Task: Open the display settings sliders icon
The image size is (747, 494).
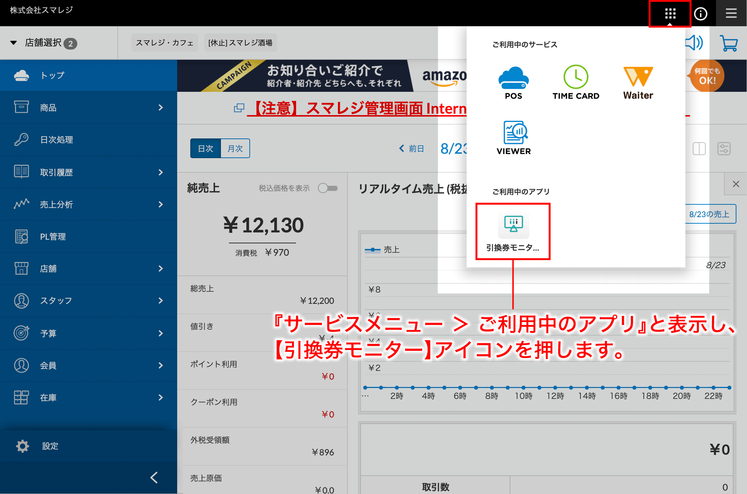Action: (x=724, y=149)
